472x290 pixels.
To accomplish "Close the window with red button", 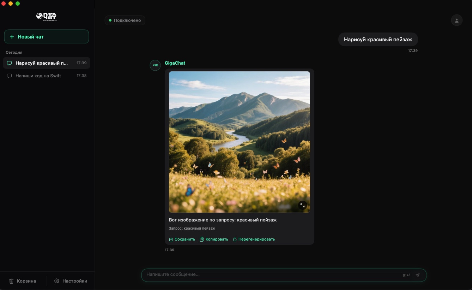I will [4, 4].
